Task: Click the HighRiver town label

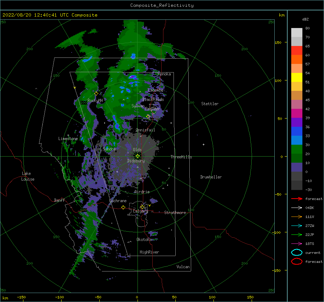Action: (x=149, y=252)
